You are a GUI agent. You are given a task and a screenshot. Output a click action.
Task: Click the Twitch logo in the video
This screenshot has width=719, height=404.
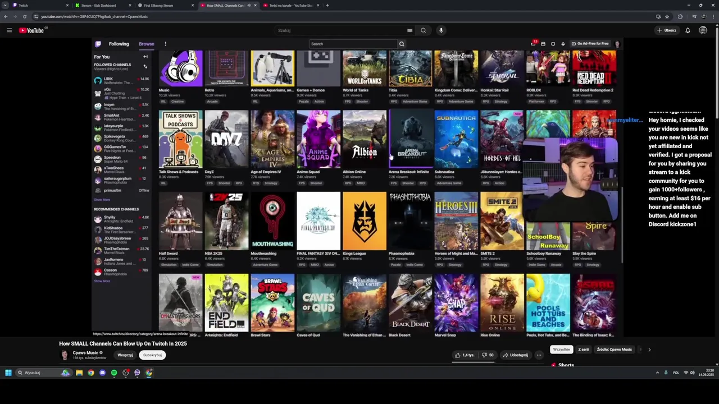pyautogui.click(x=98, y=44)
